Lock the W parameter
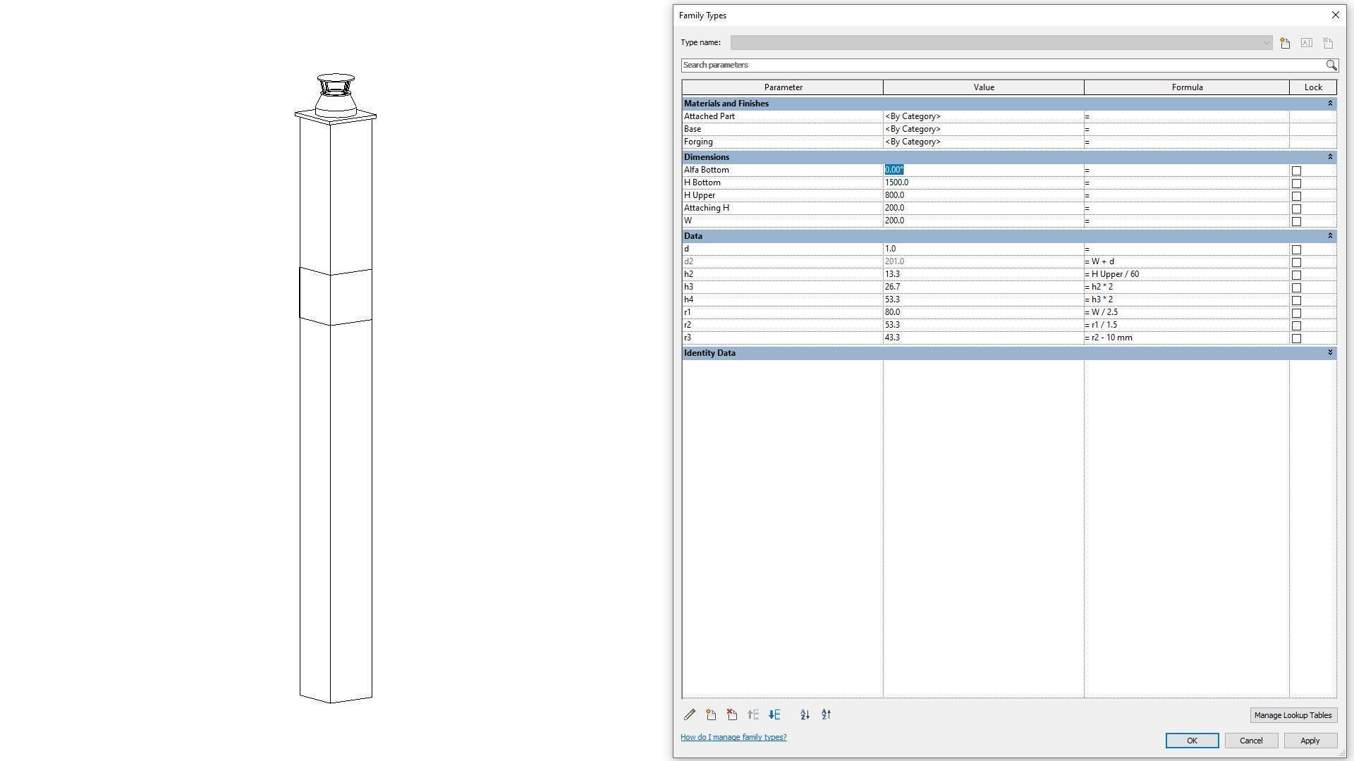The width and height of the screenshot is (1354, 761). [1296, 221]
